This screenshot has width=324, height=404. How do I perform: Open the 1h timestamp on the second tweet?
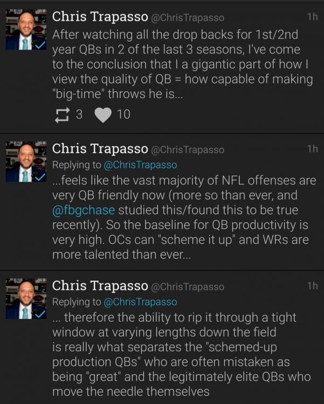click(312, 149)
